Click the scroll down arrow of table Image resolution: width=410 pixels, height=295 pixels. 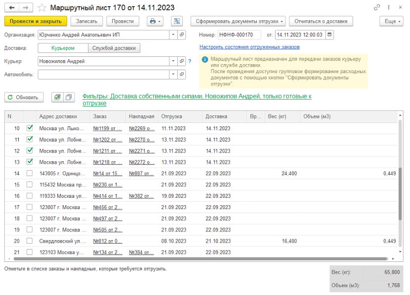400,252
